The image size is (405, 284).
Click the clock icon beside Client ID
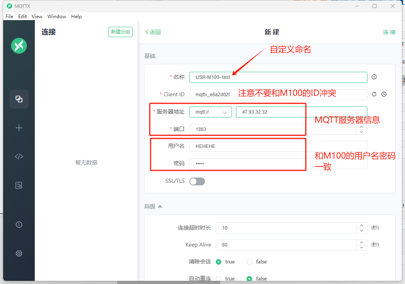384,94
